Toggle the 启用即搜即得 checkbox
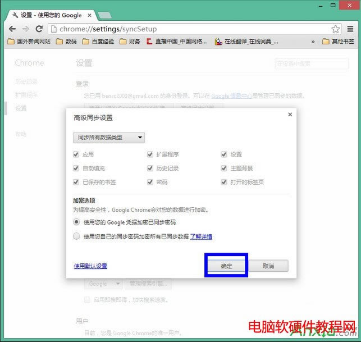 click(87, 300)
